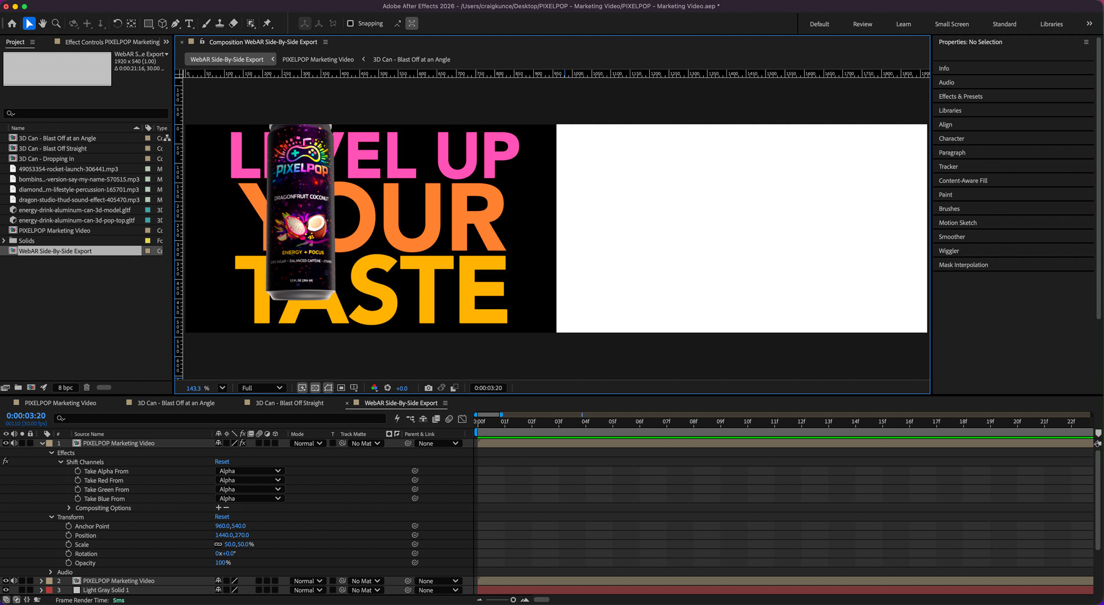Screen dimensions: 1104x605
Task: Toggle Shift Channels effect fx switch
Action: (x=6, y=461)
